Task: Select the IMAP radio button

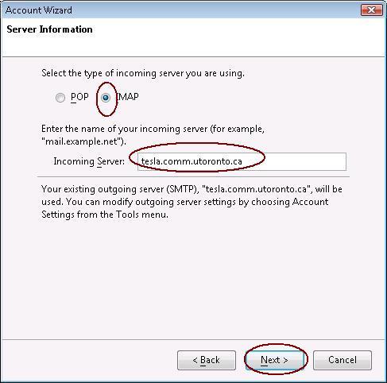Action: pyautogui.click(x=106, y=98)
